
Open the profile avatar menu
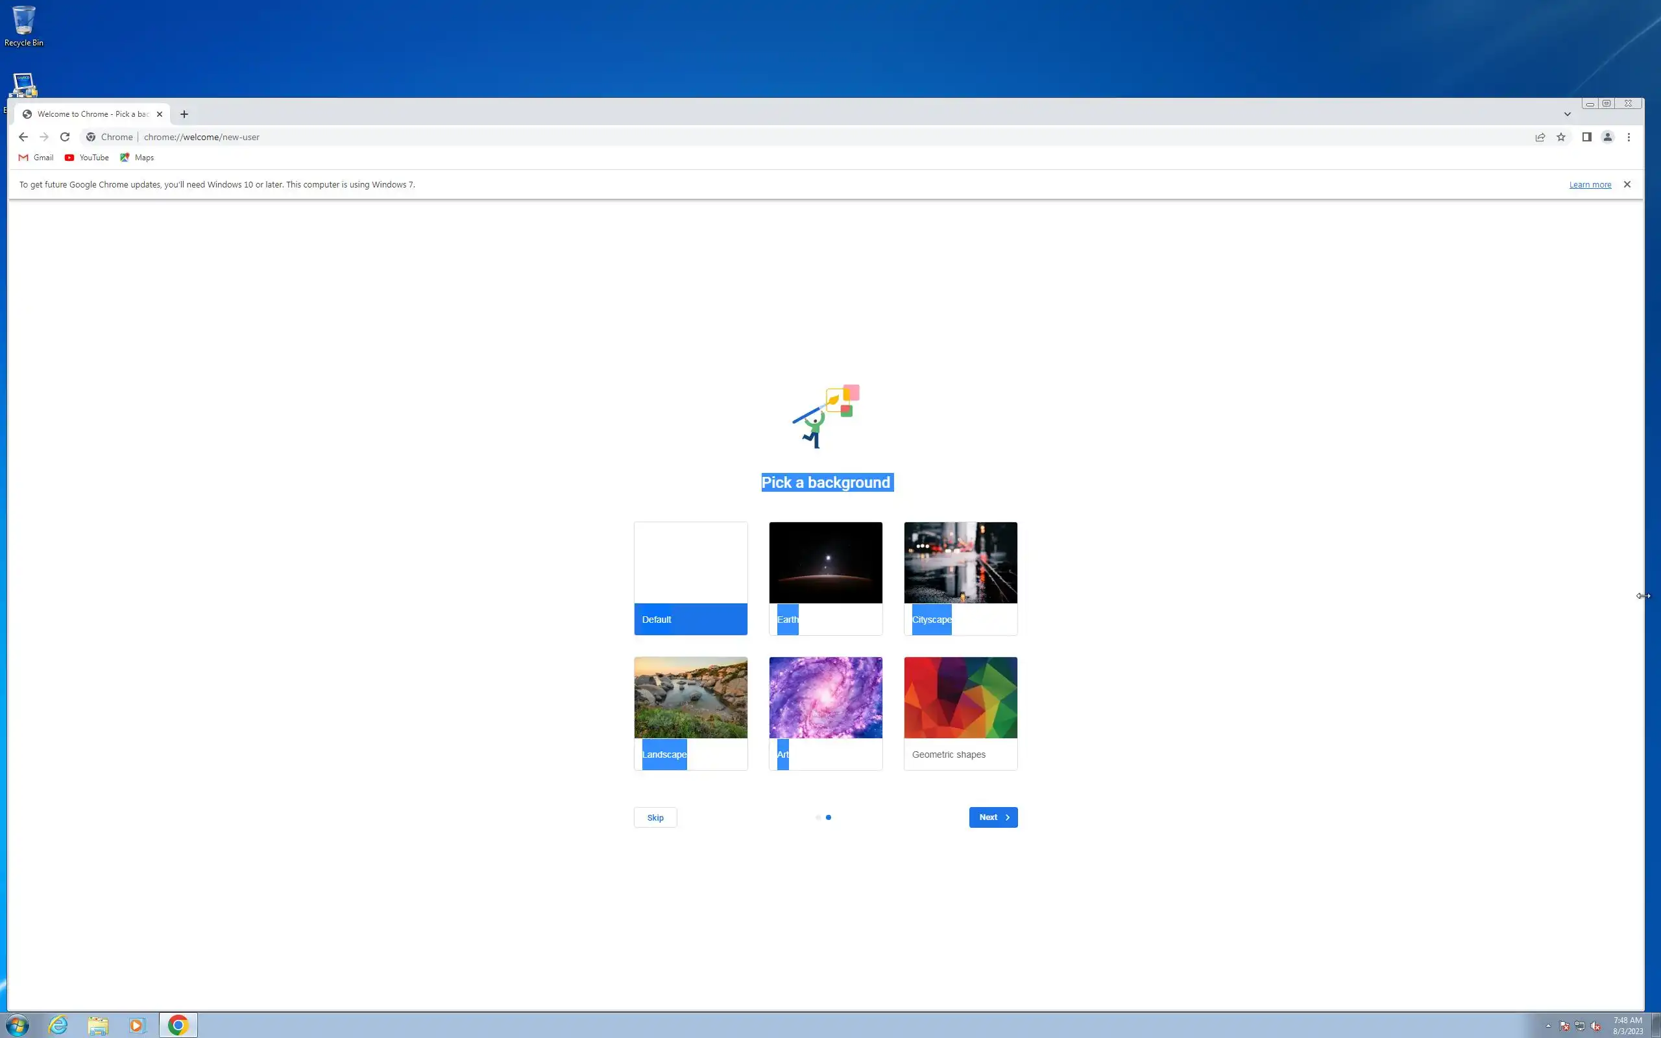click(1607, 138)
